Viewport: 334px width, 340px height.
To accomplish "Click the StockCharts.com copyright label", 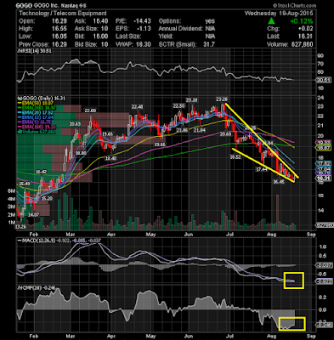I will pos(294,5).
